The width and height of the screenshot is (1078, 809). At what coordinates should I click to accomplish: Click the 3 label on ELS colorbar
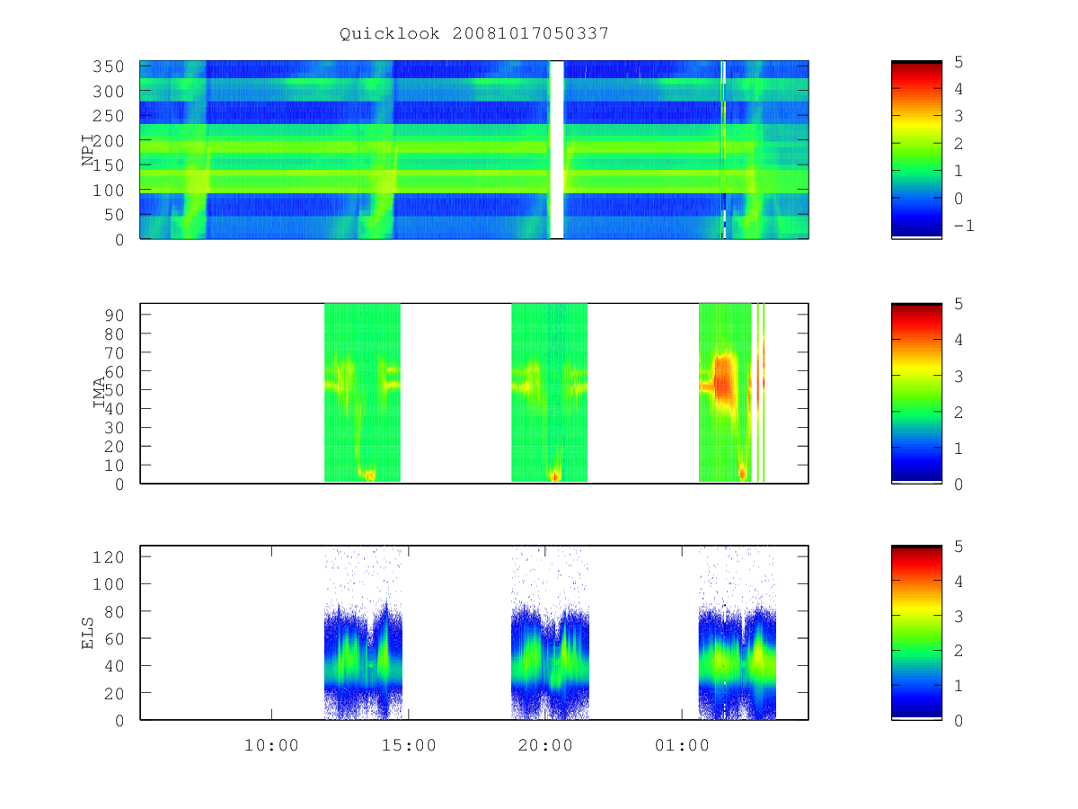[x=958, y=616]
